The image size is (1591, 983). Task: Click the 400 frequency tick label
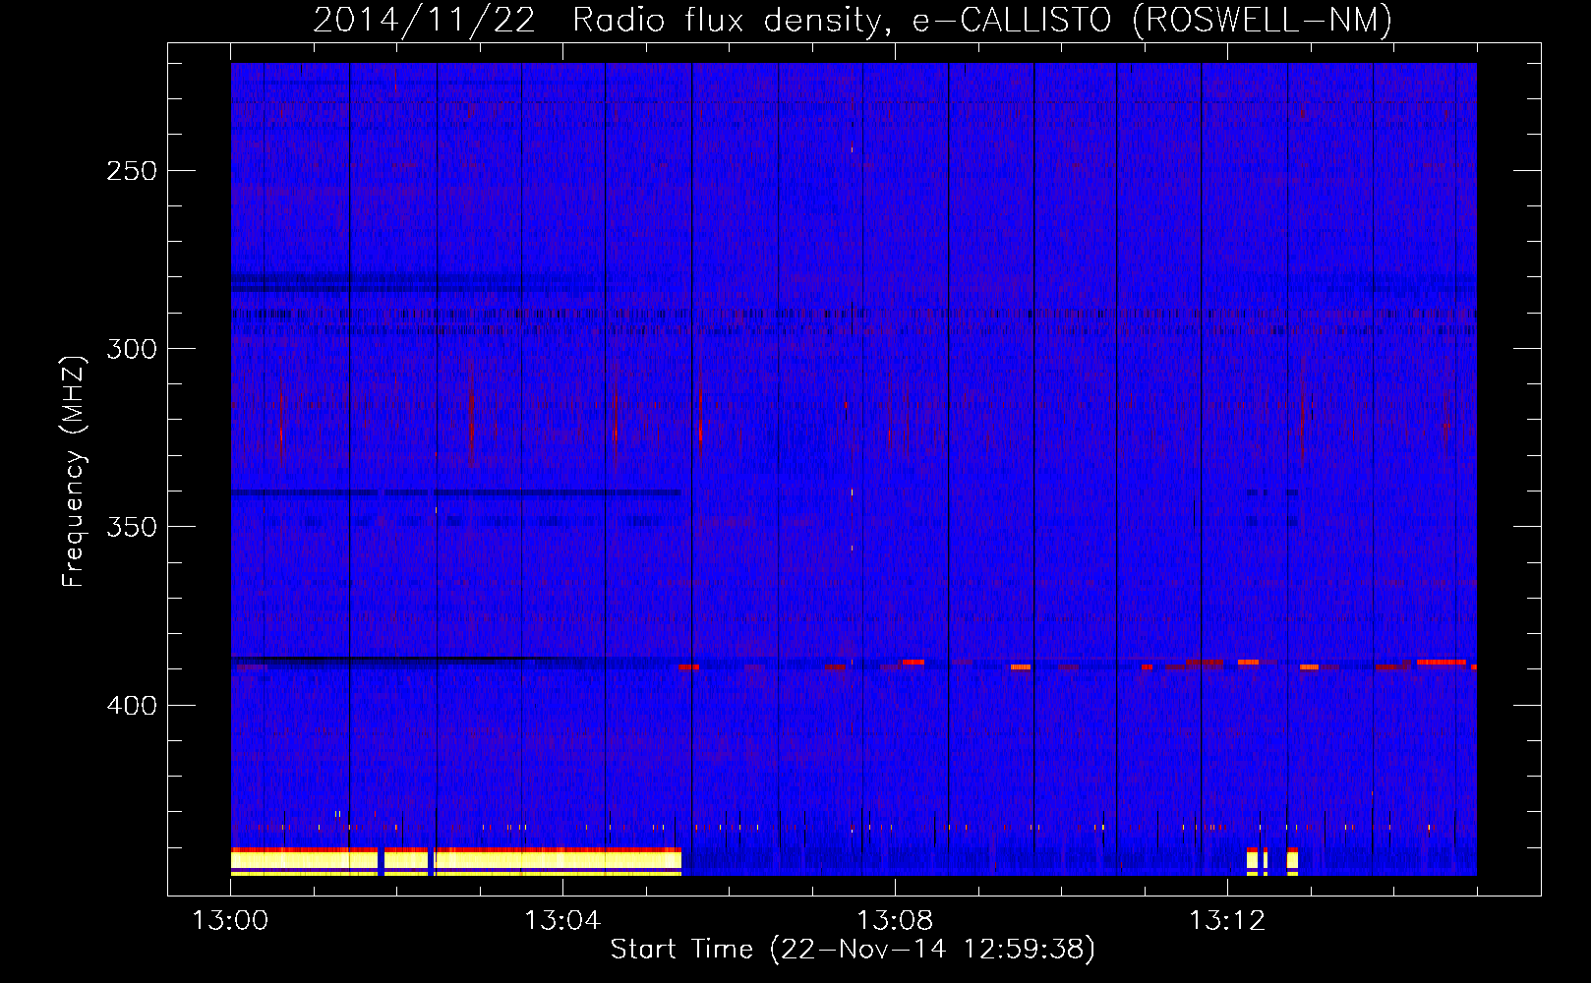click(x=132, y=706)
